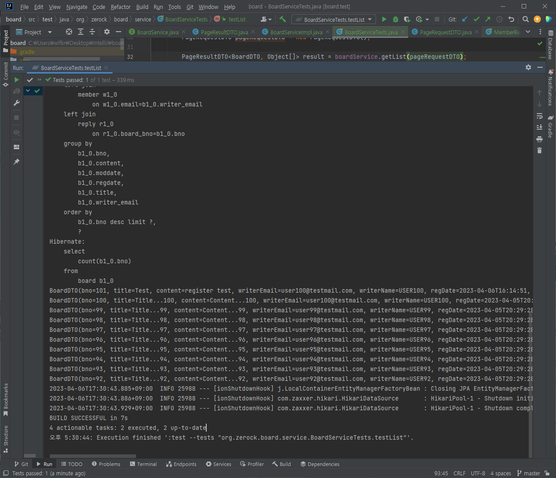Open Run panel settings gear

528,67
